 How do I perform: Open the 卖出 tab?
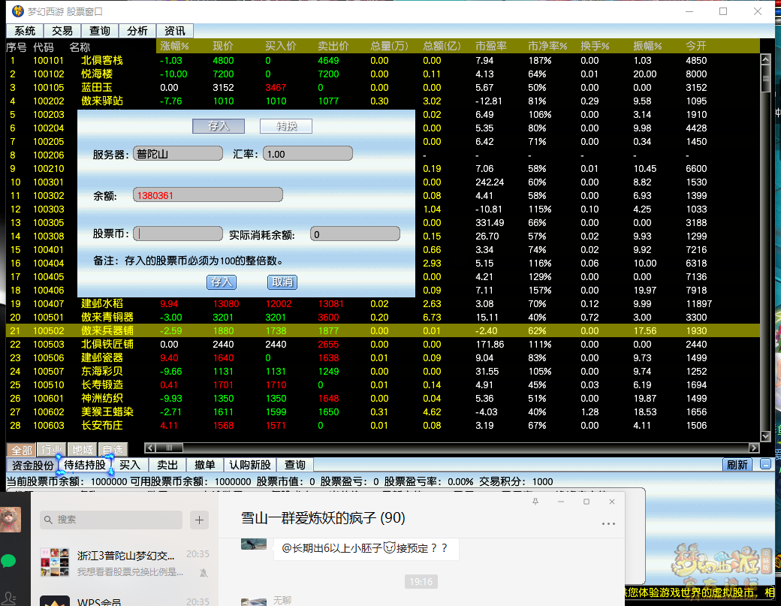click(167, 465)
